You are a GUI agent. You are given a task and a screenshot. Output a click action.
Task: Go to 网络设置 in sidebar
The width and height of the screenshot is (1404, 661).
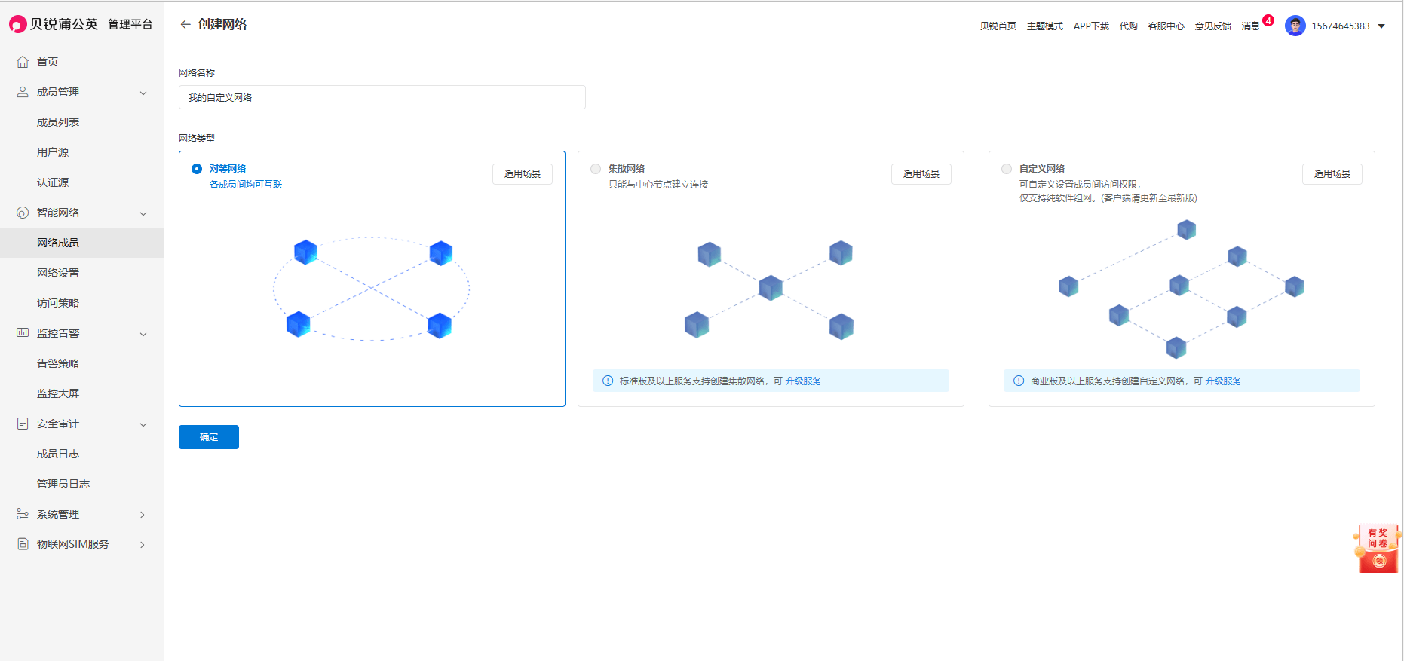pyautogui.click(x=58, y=273)
